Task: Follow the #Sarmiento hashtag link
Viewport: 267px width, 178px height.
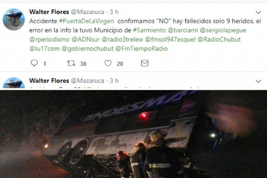Action: click(x=149, y=30)
